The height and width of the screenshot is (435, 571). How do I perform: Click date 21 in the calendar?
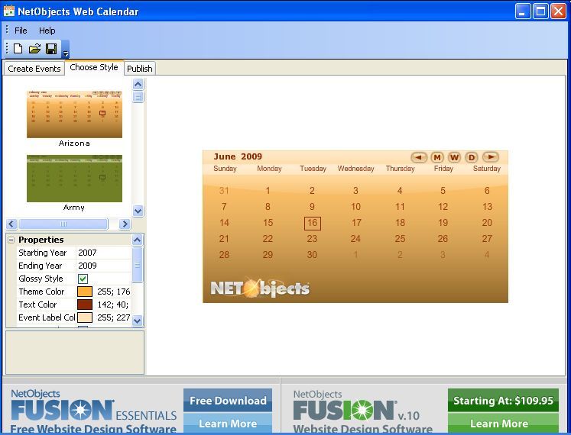(x=224, y=239)
